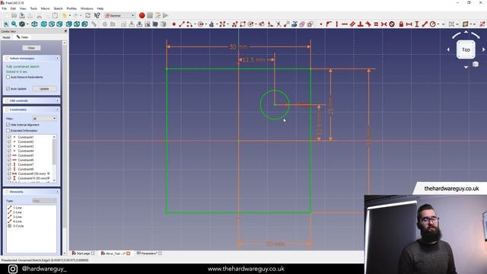This screenshot has width=487, height=274.
Task: Select the create point tool
Action: tap(174, 24)
